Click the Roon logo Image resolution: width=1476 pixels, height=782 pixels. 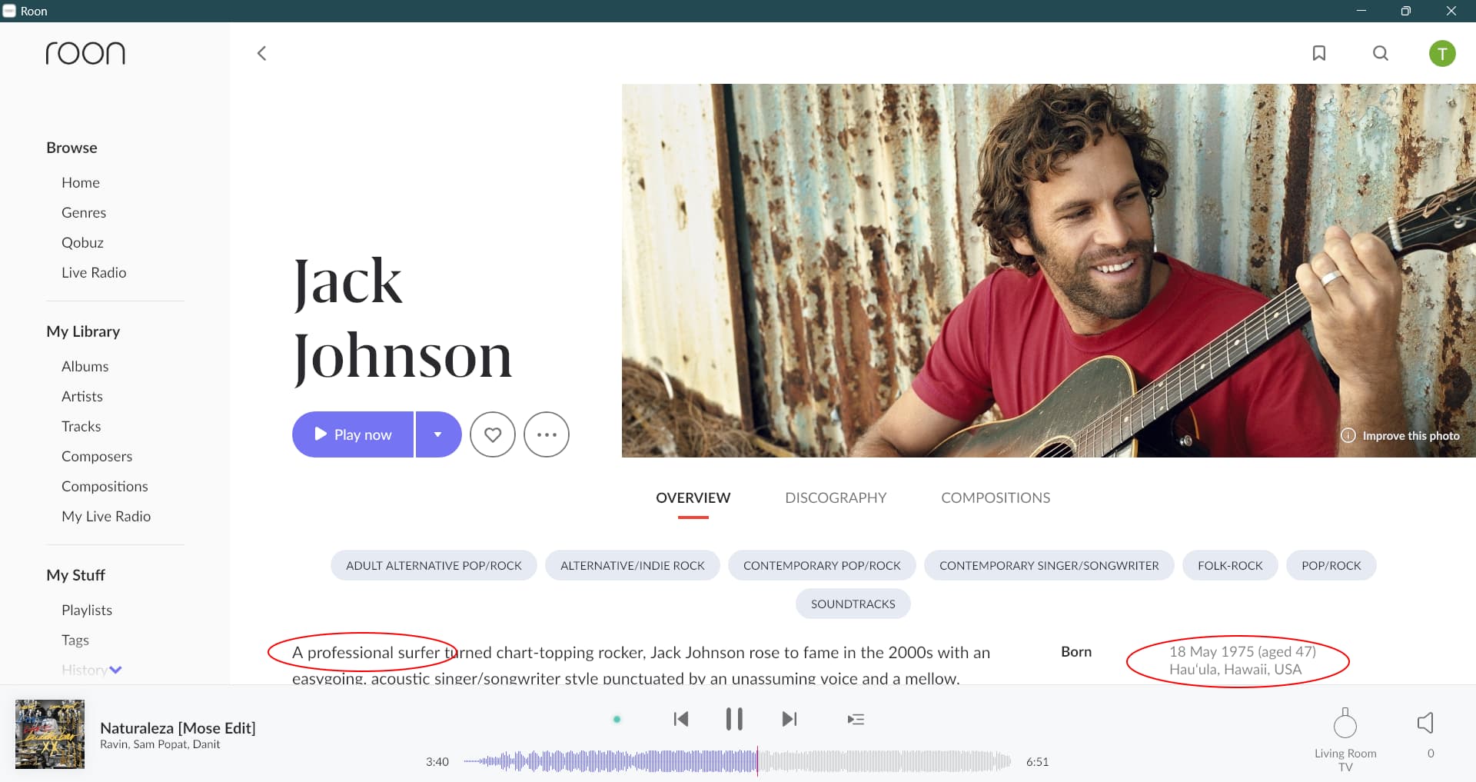point(85,53)
